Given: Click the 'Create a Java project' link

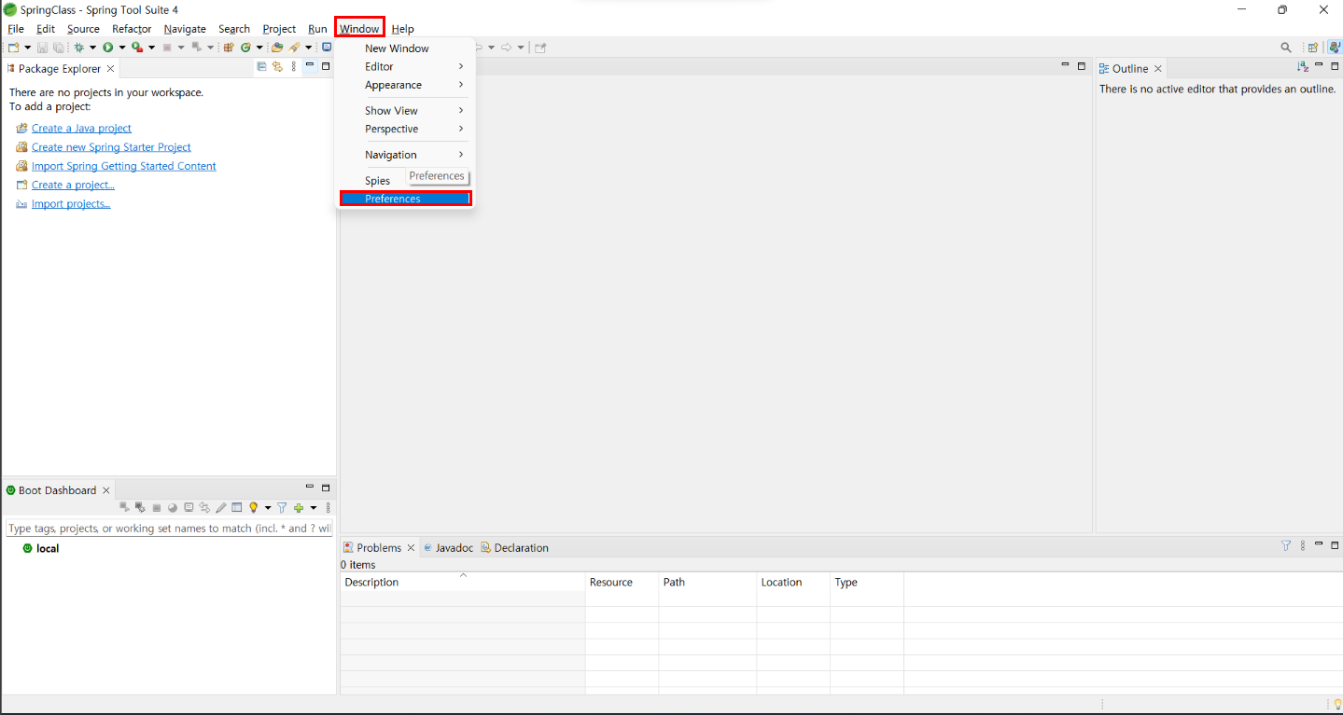Looking at the screenshot, I should click(x=81, y=129).
